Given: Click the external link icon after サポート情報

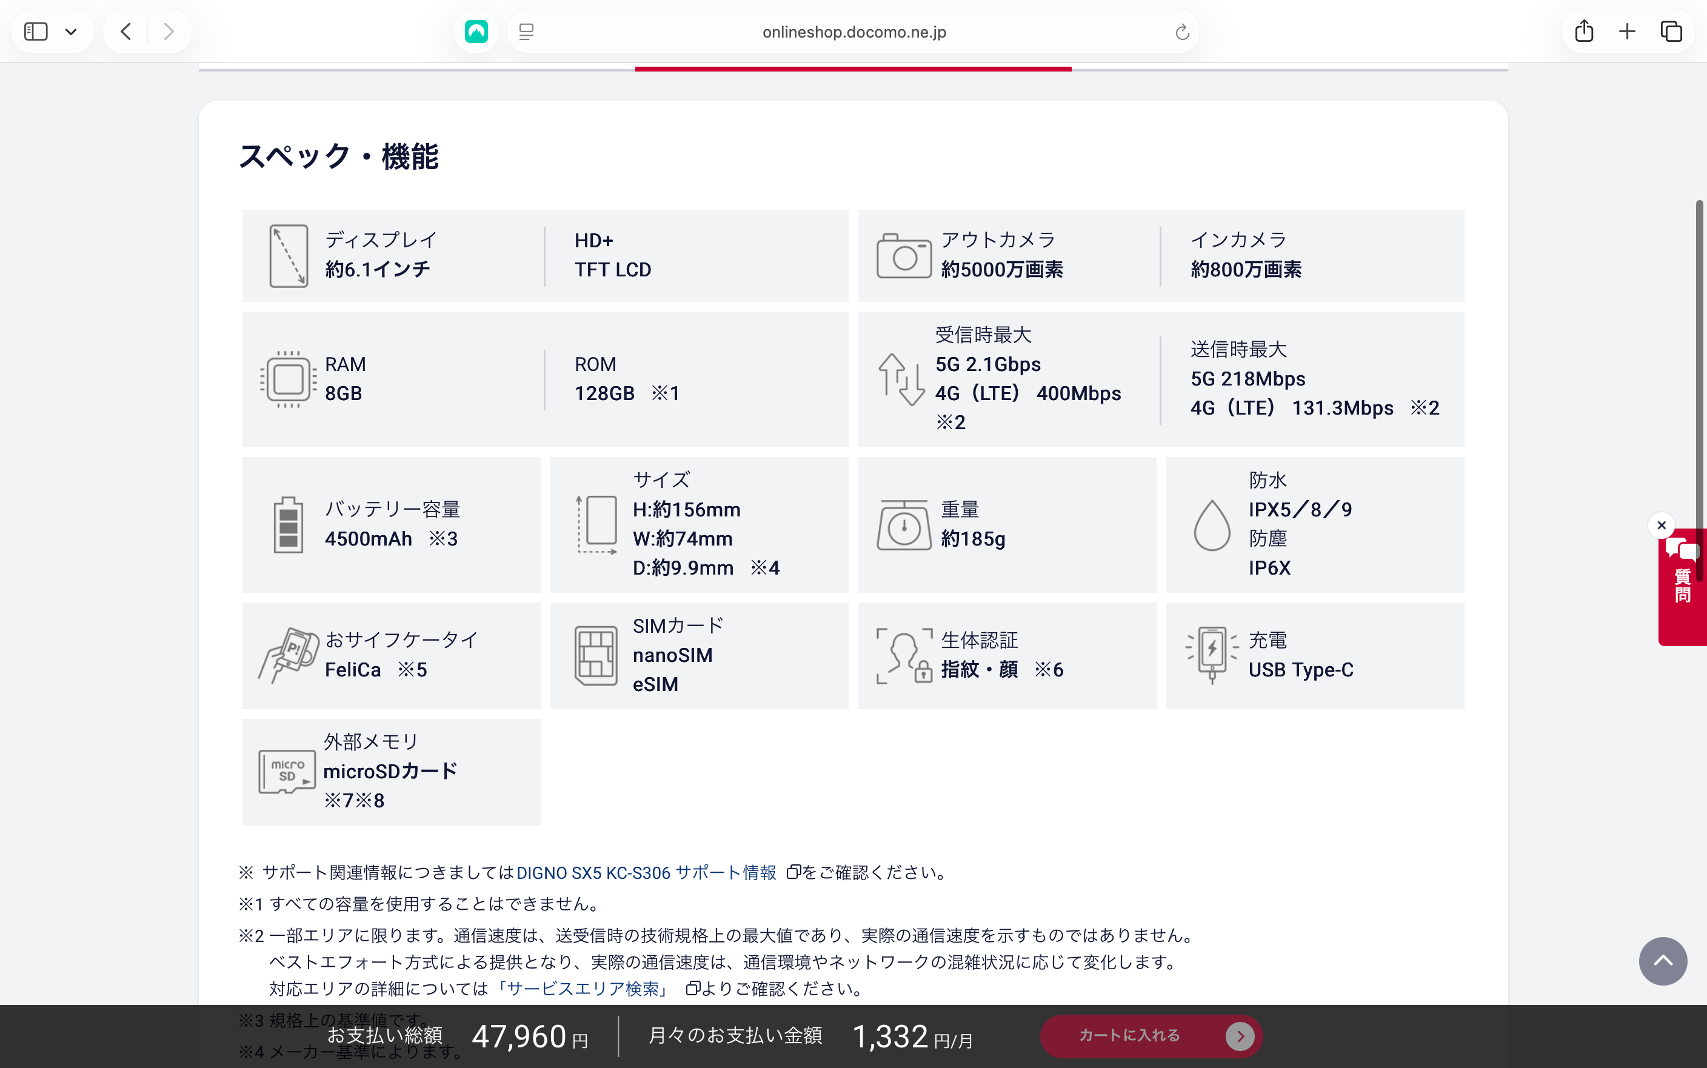Looking at the screenshot, I should click(793, 872).
